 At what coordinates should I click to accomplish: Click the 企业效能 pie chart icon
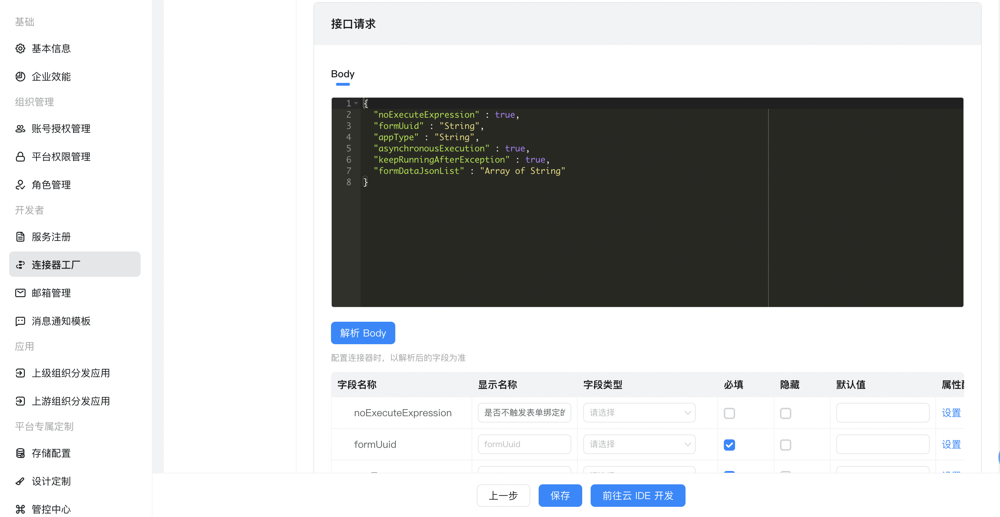20,77
